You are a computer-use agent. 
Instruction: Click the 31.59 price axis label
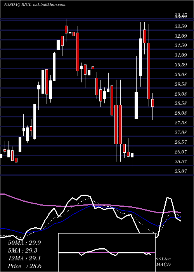(181, 45)
